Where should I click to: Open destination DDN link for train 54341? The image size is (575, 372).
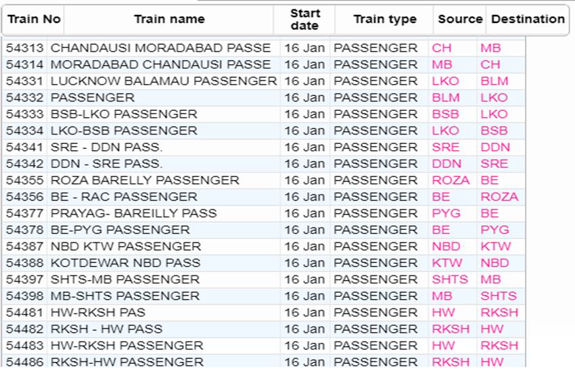[x=495, y=147]
